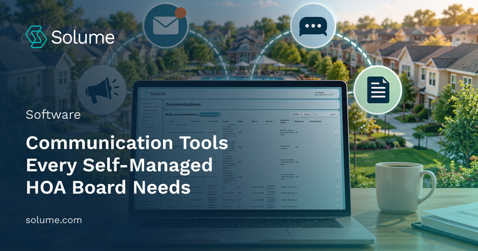Click the Sort button above the table
The height and width of the screenshot is (251, 478).
coord(306,114)
